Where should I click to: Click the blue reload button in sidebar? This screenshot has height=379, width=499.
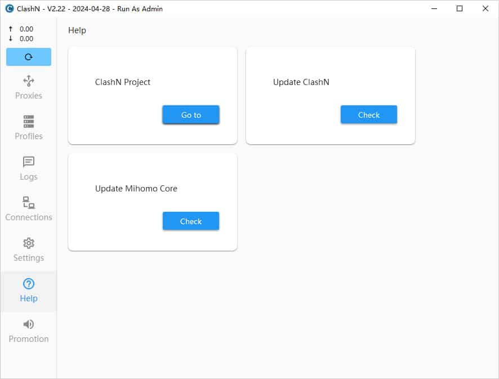(28, 57)
